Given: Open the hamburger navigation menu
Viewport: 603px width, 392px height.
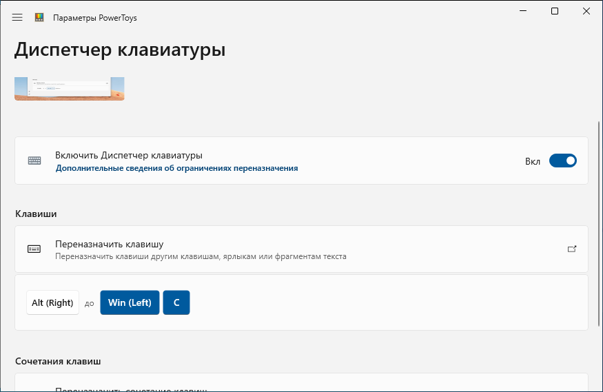Looking at the screenshot, I should coord(17,17).
